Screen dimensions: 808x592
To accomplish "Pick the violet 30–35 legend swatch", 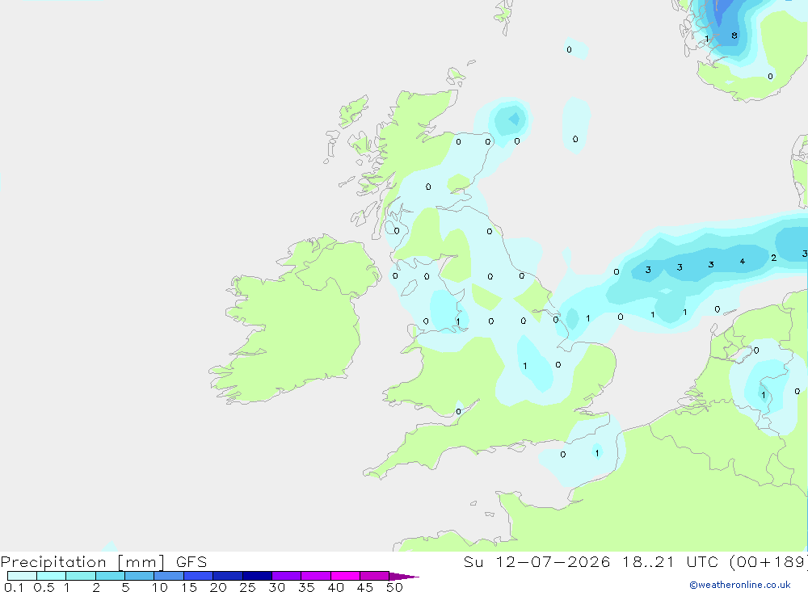I will [286, 576].
